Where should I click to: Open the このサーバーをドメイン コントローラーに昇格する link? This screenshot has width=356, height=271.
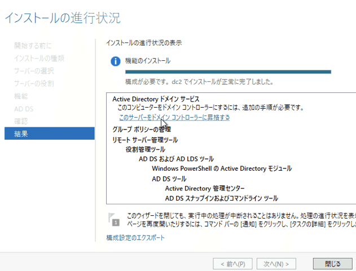[x=174, y=118]
